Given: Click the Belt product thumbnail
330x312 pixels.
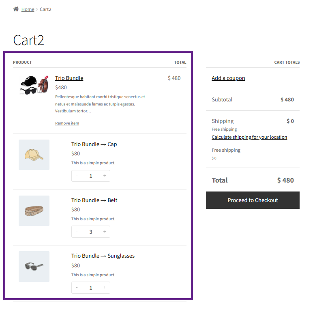Looking at the screenshot, I should pyautogui.click(x=34, y=211).
